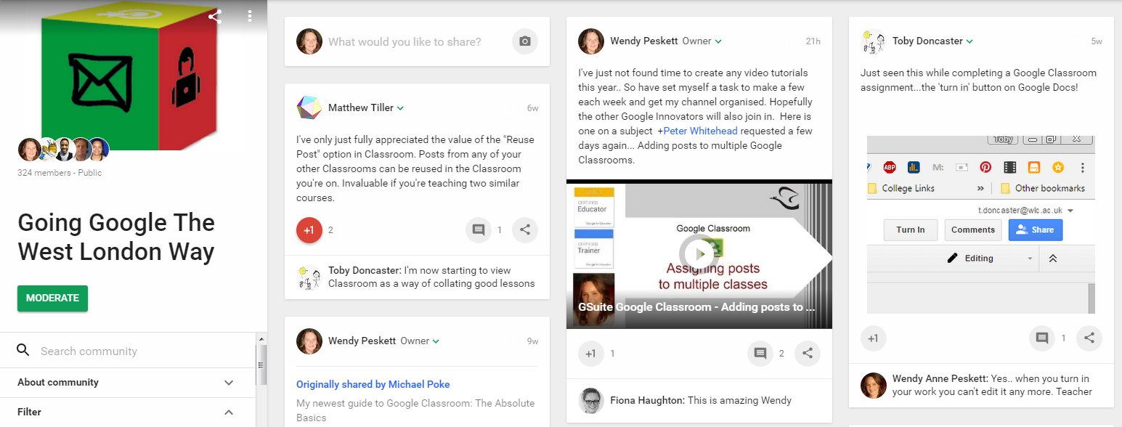Open dropdown arrow next to Toby Doncaster 5w

pos(969,41)
